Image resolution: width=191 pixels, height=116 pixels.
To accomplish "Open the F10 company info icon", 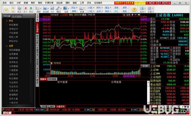I will [52, 10].
